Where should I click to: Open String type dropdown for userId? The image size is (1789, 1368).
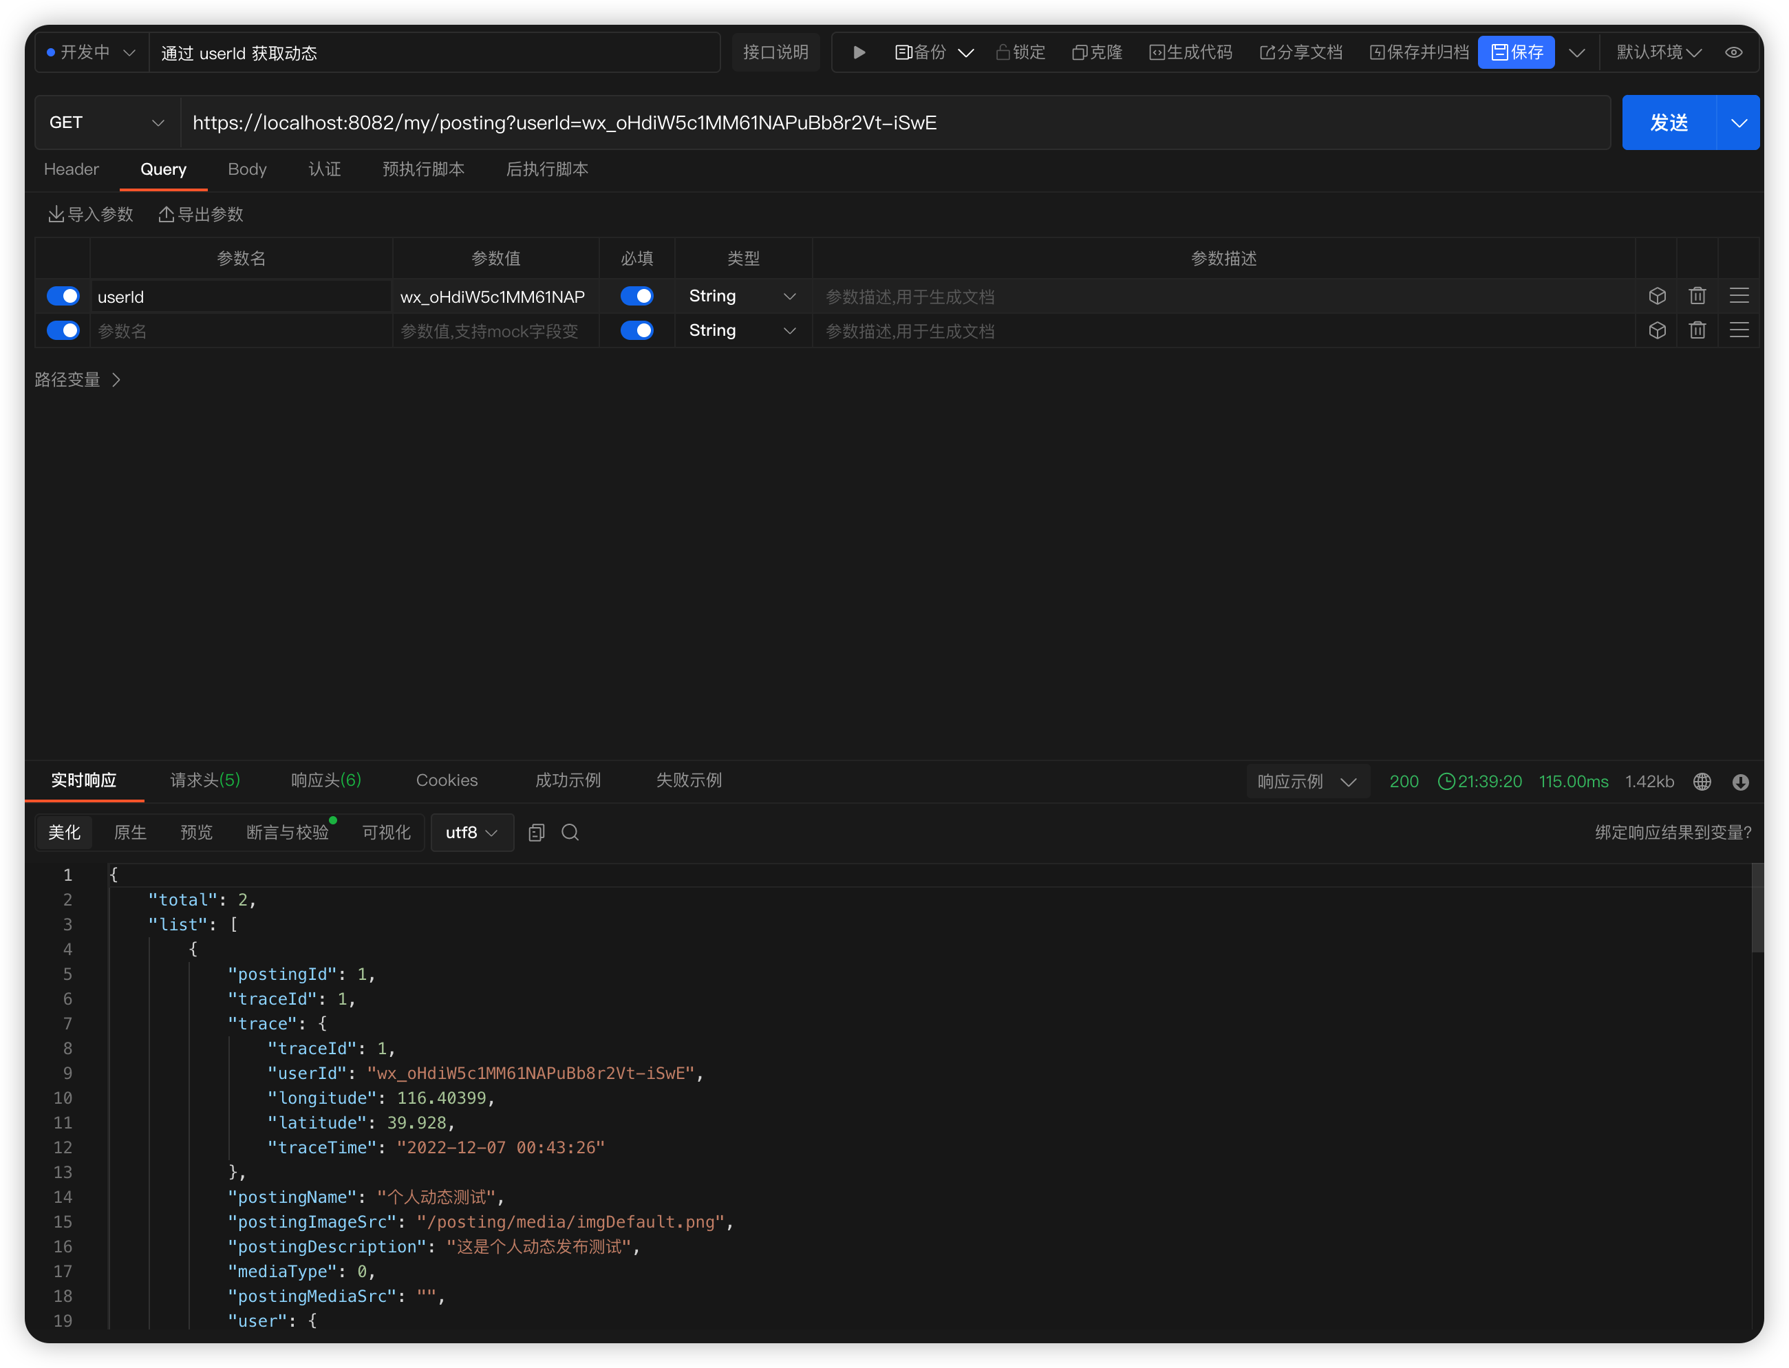(x=742, y=297)
